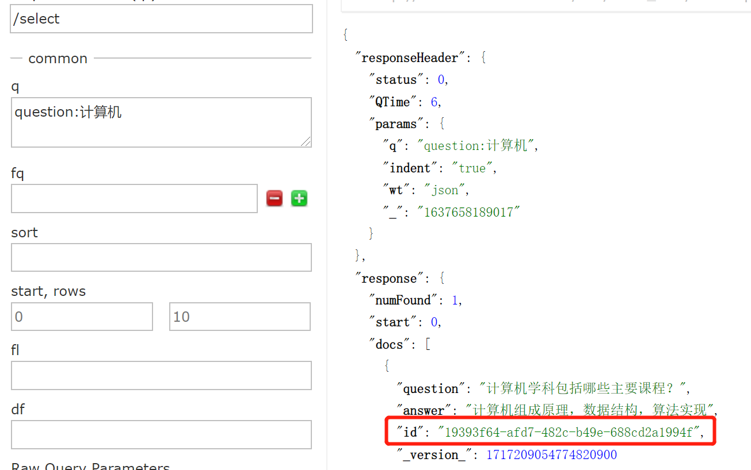The height and width of the screenshot is (470, 751).
Task: Click the sort input field
Action: (x=161, y=257)
